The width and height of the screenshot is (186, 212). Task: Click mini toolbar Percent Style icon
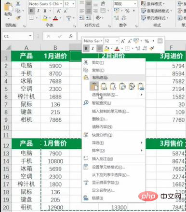coord(146,41)
